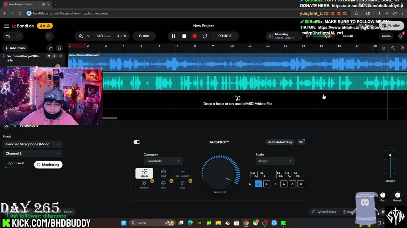Adjust the track Volume slider
Viewport: 407px width, 228px height.
[x=390, y=155]
